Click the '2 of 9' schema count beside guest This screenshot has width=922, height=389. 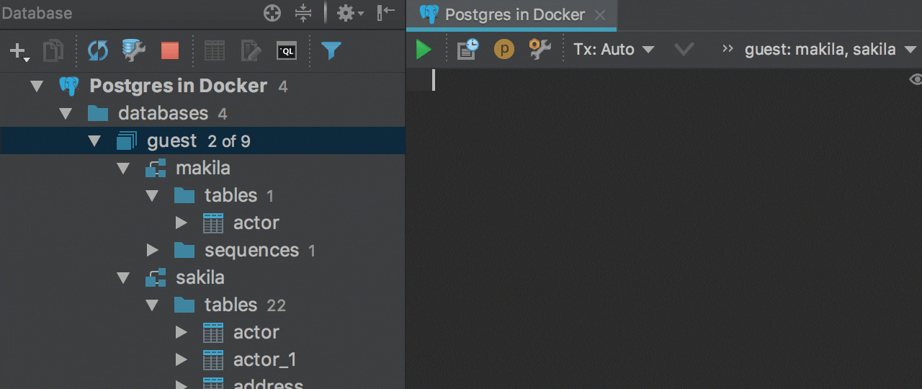pyautogui.click(x=229, y=142)
